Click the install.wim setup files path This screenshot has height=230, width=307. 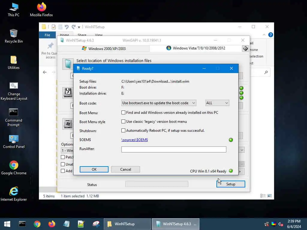click(155, 81)
